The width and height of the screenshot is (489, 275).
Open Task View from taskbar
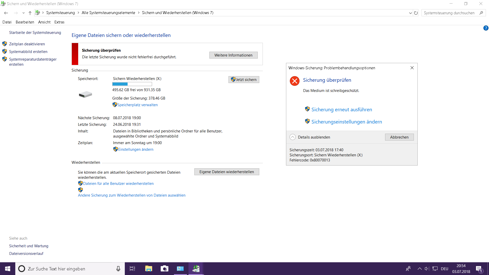132,269
